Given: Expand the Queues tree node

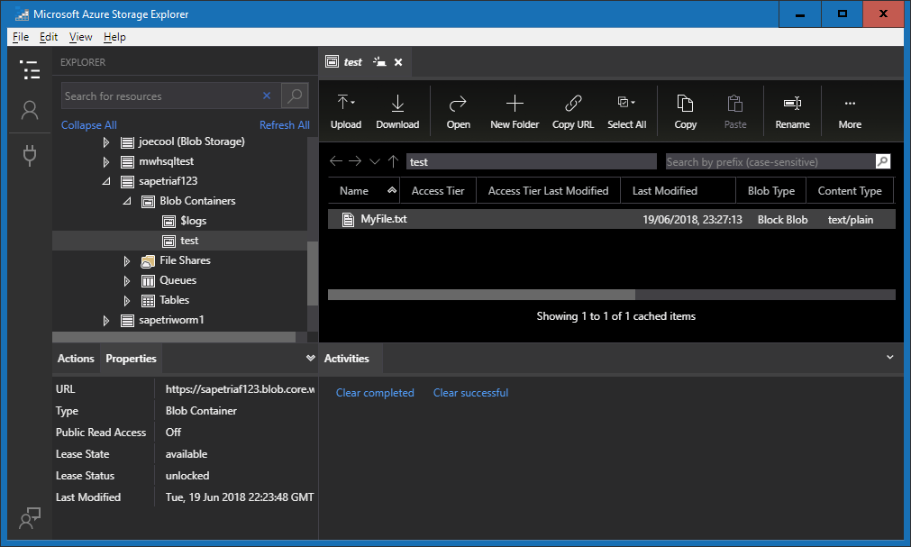Looking at the screenshot, I should [x=127, y=280].
